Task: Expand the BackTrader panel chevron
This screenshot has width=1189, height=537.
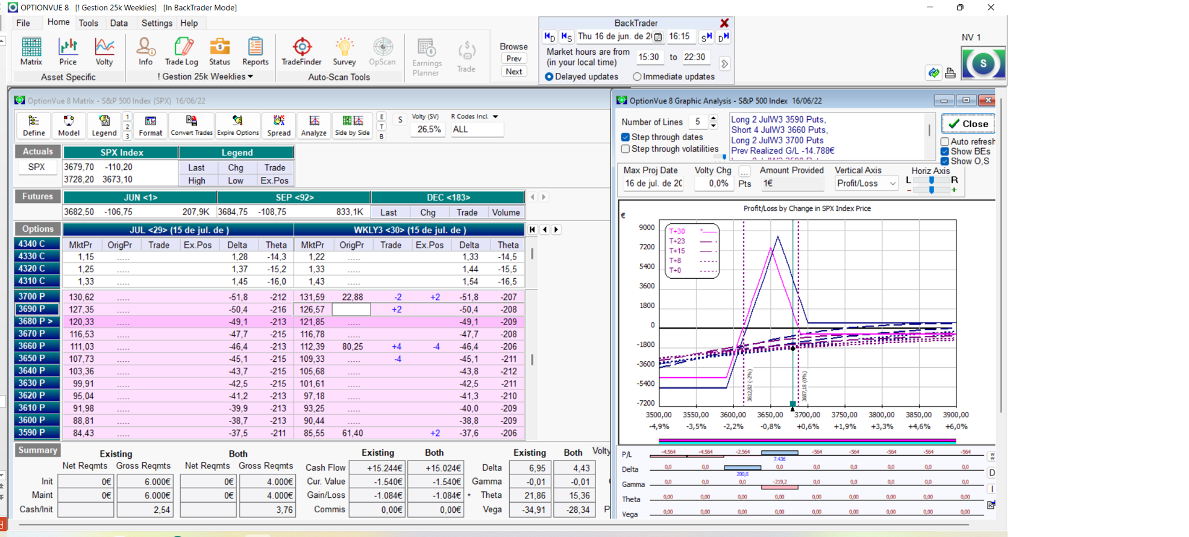Action: click(x=724, y=64)
